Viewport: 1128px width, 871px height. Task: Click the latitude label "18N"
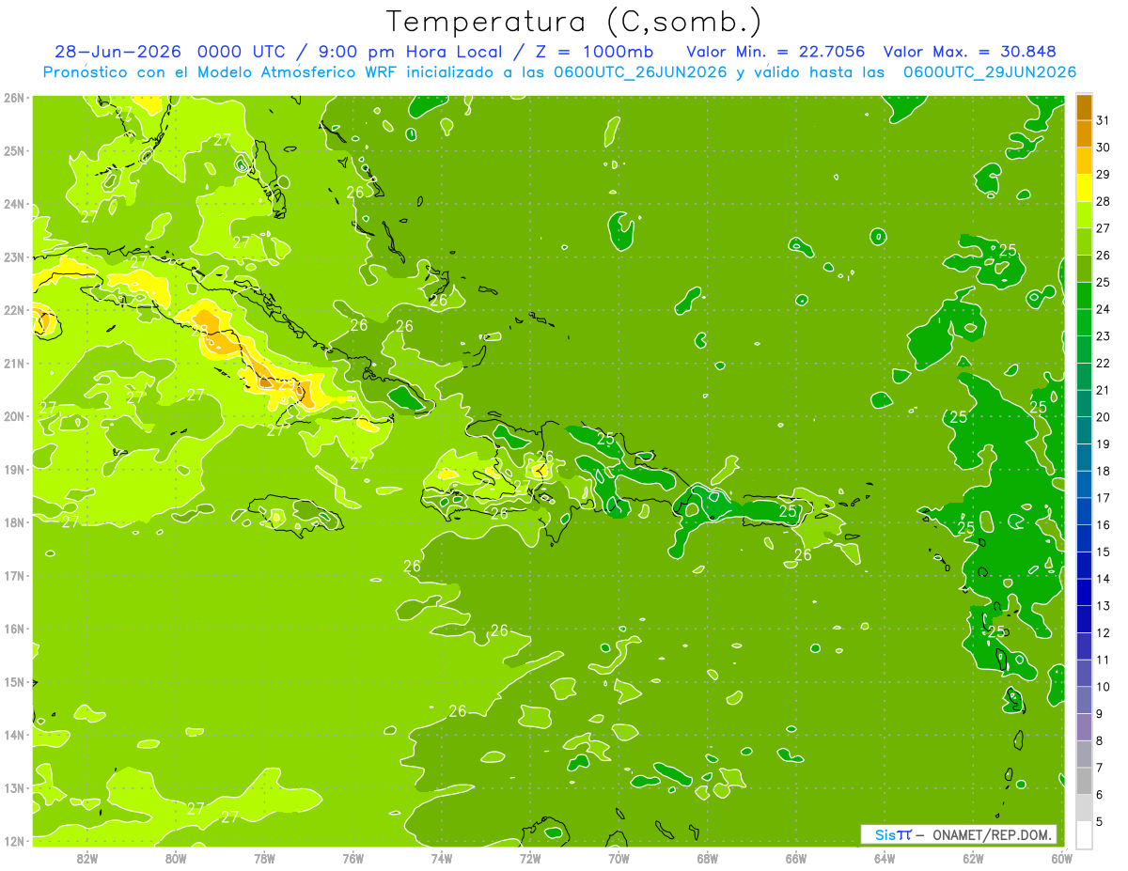click(x=14, y=522)
